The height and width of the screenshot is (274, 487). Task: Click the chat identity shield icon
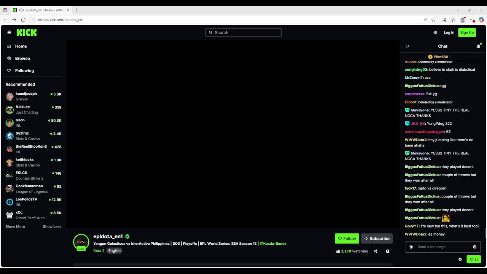click(x=411, y=247)
